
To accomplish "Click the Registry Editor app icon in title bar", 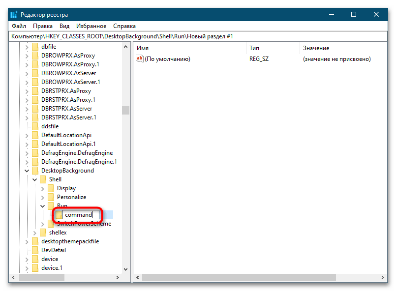I will click(x=13, y=15).
